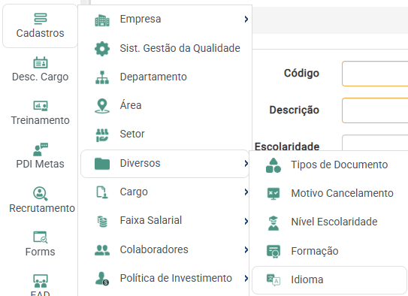Open Tipos de Documento submenu entry
Image resolution: width=408 pixels, height=296 pixels.
coord(329,165)
